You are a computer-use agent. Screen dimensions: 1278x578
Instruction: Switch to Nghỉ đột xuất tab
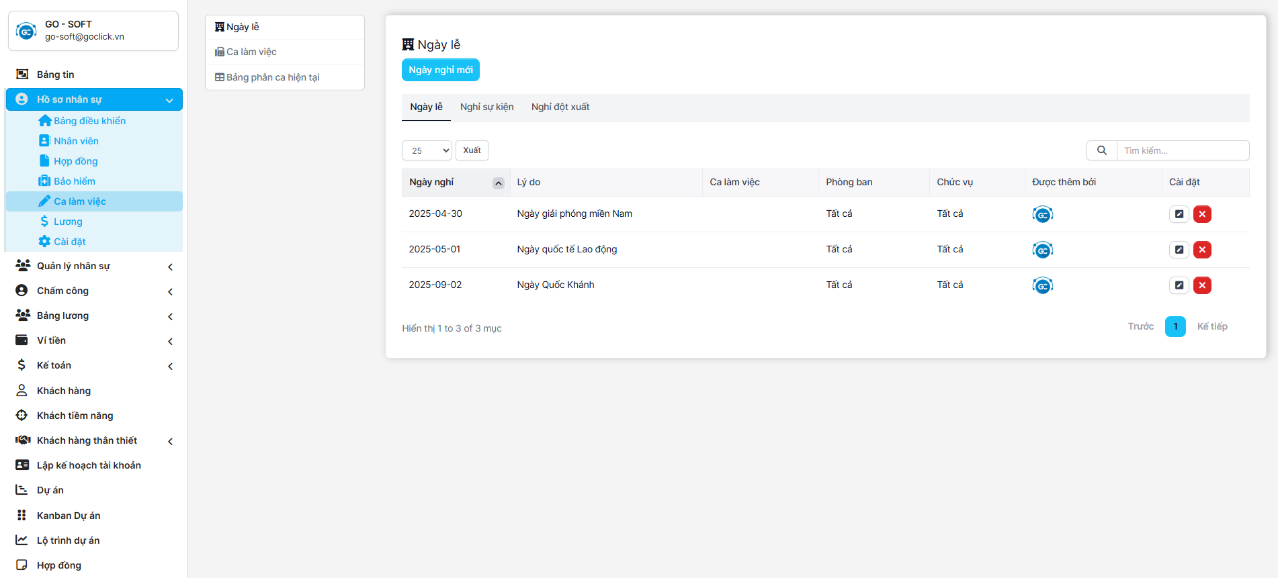tap(560, 107)
